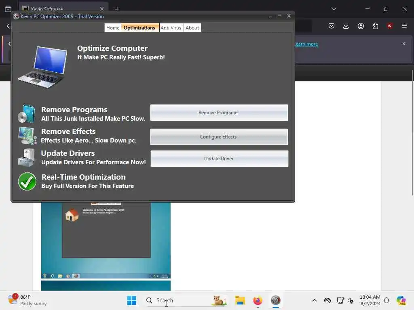Open the Firefox downloads icon

coord(346,26)
